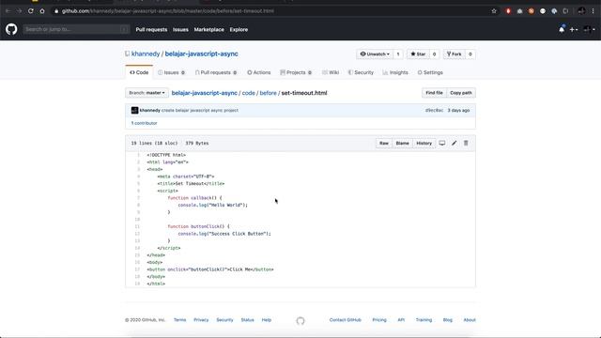View the Raw file
The image size is (601, 338).
384,143
